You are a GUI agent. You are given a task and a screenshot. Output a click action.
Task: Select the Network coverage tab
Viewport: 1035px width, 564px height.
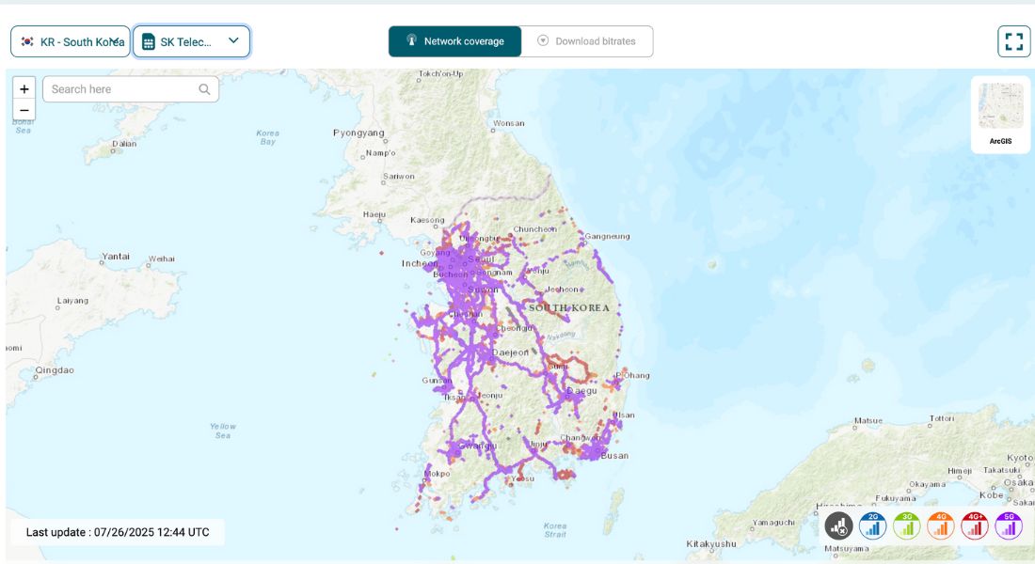point(456,41)
